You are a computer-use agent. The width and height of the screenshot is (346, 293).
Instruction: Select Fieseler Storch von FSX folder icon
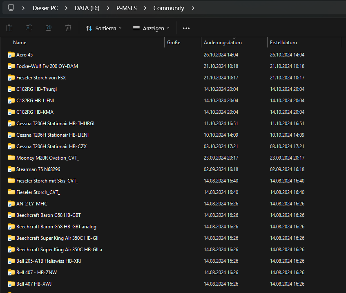[11, 78]
